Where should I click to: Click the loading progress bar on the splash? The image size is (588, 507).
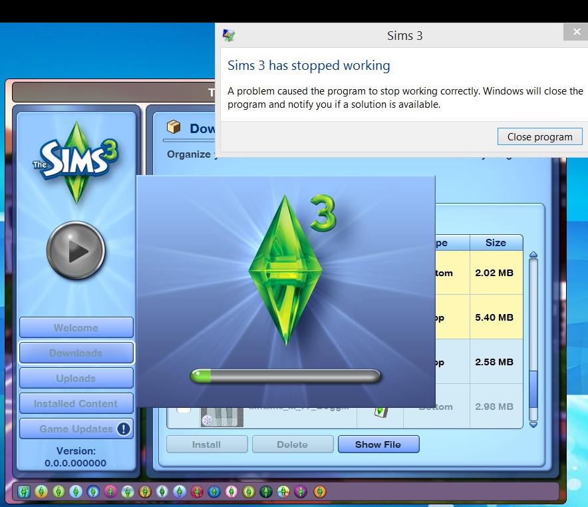[286, 376]
